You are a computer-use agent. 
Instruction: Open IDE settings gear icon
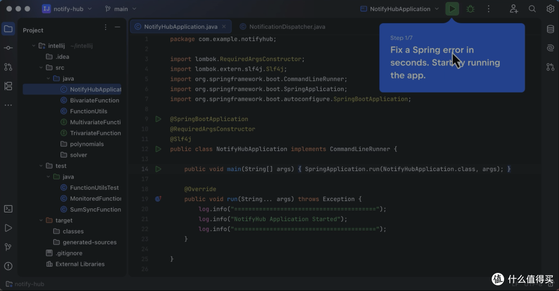click(550, 9)
